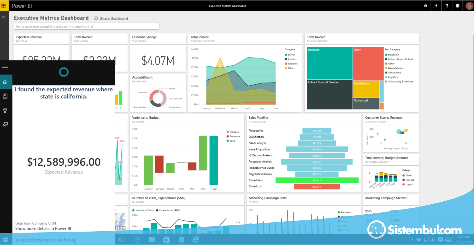Click the Share Dashboard icon

coord(96,18)
